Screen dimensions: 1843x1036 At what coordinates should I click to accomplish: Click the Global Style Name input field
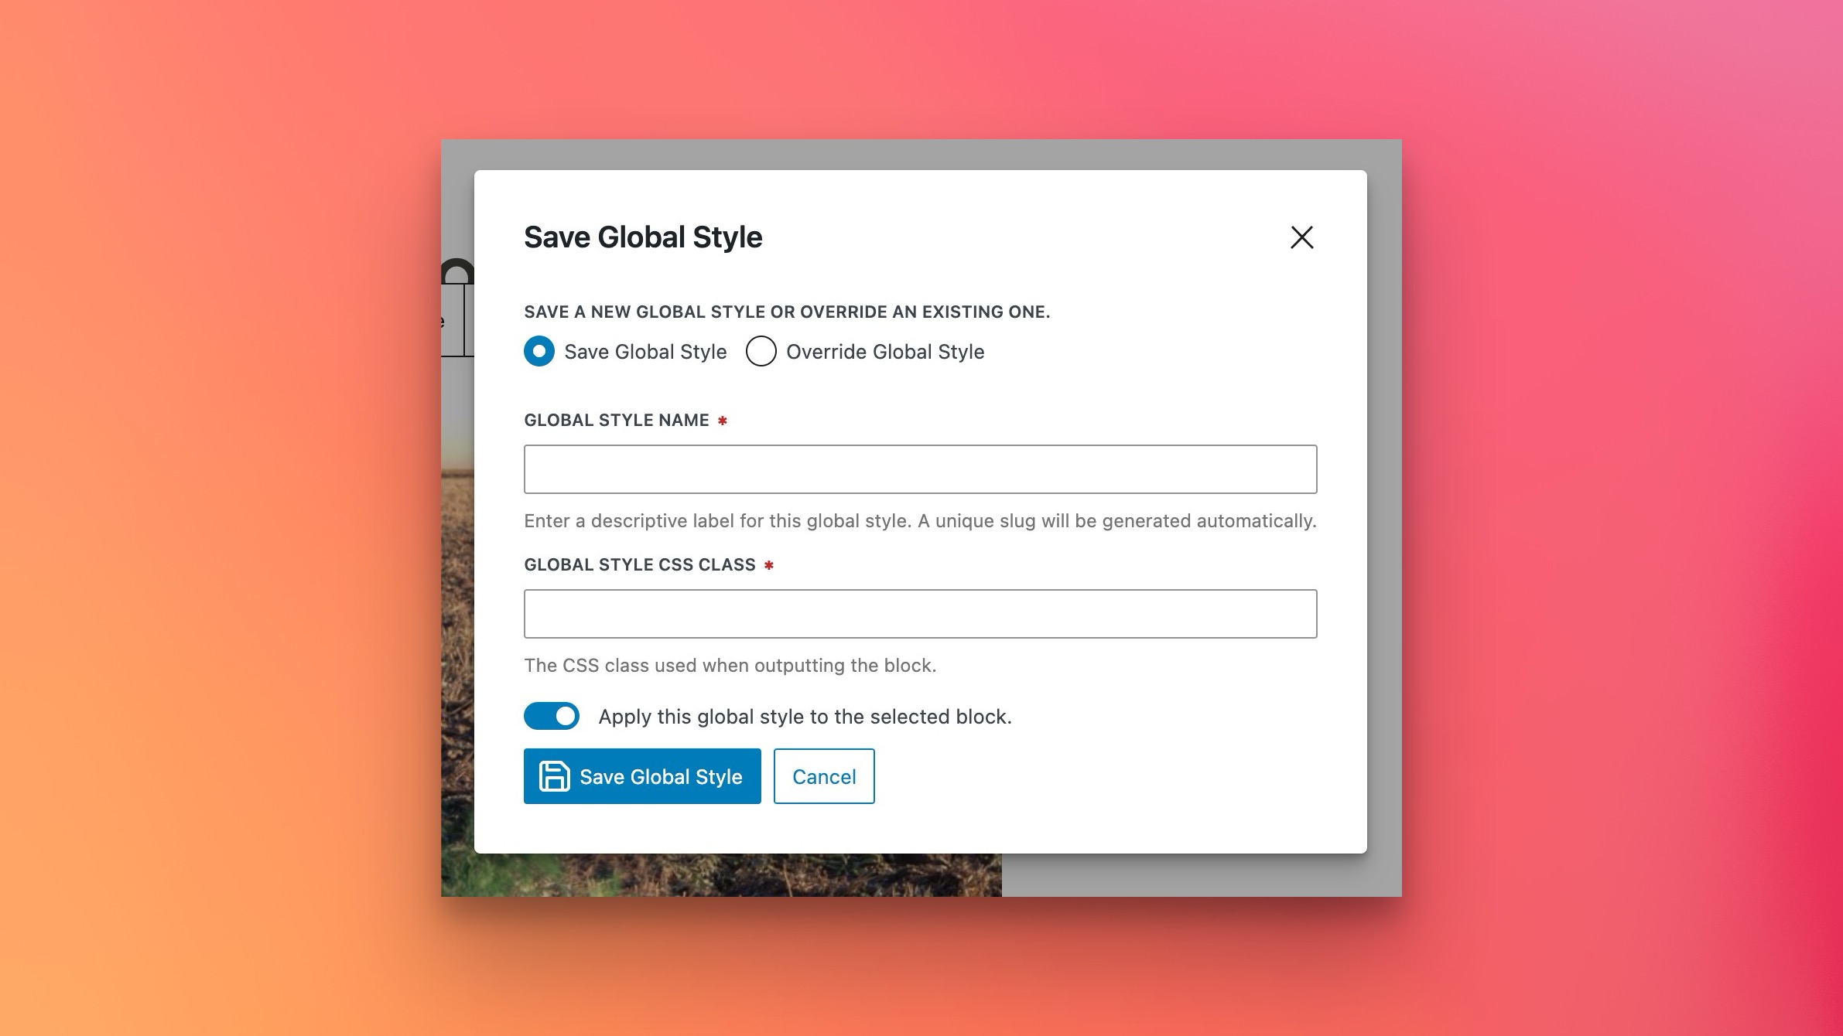(x=920, y=469)
